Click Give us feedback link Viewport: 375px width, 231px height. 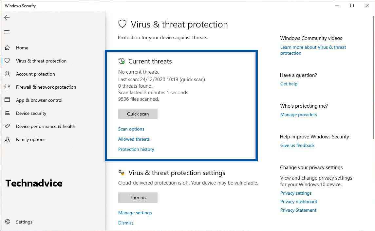tap(297, 145)
